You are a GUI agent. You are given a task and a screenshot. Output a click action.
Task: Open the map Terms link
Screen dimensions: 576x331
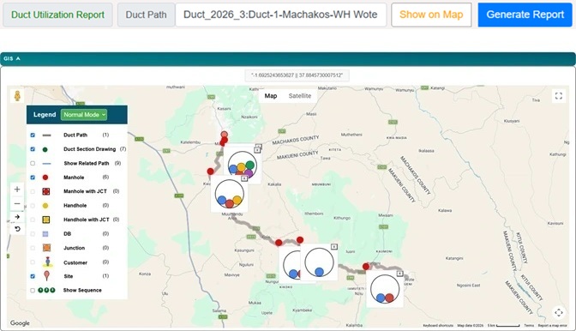coord(529,326)
